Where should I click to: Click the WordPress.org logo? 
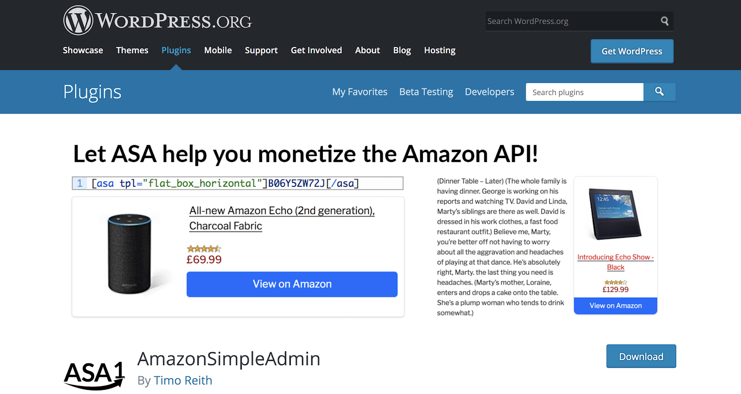(157, 20)
